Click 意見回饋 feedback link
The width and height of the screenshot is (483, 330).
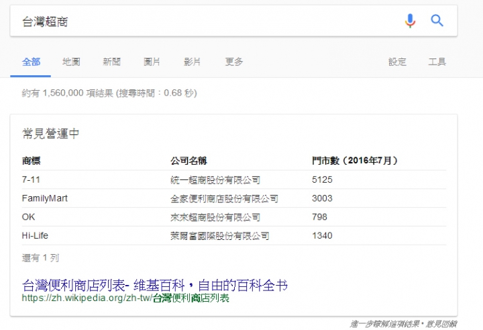tap(441, 324)
